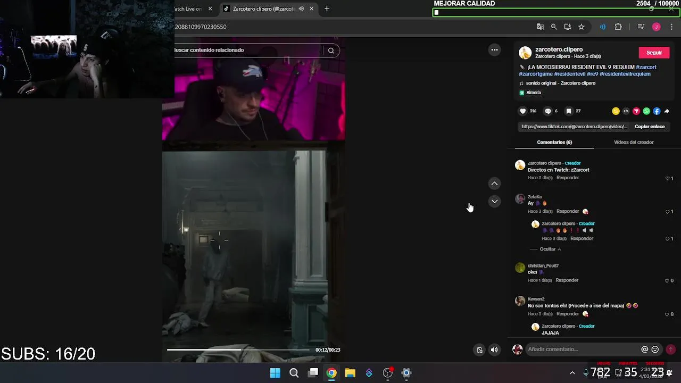The height and width of the screenshot is (383, 681).
Task: Seek on the video progress bar
Action: pos(238,349)
